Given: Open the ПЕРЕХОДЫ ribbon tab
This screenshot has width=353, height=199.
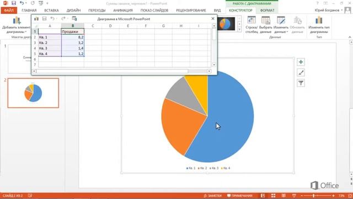Looking at the screenshot, I should [97, 11].
